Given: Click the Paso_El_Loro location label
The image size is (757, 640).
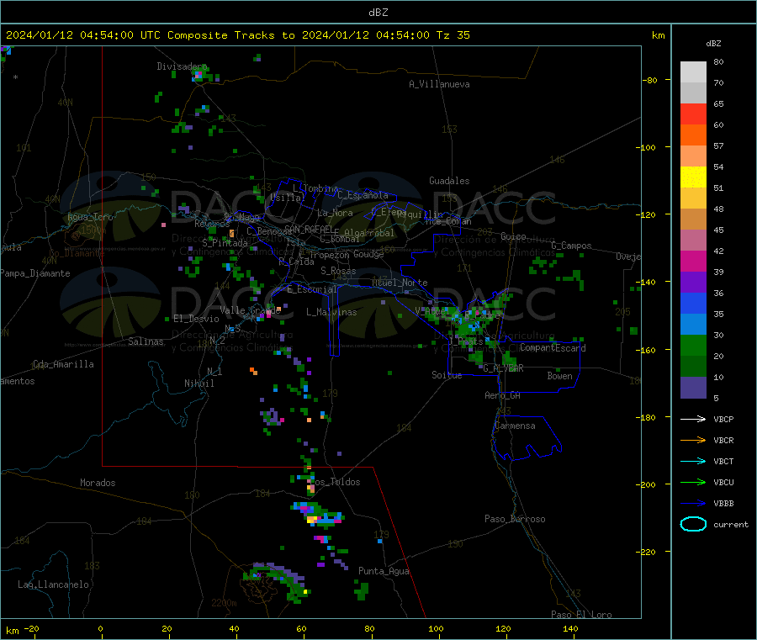Looking at the screenshot, I should point(581,615).
